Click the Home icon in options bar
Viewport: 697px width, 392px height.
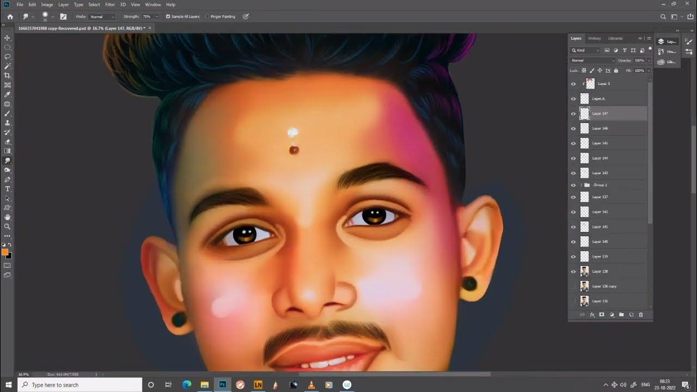pos(10,17)
